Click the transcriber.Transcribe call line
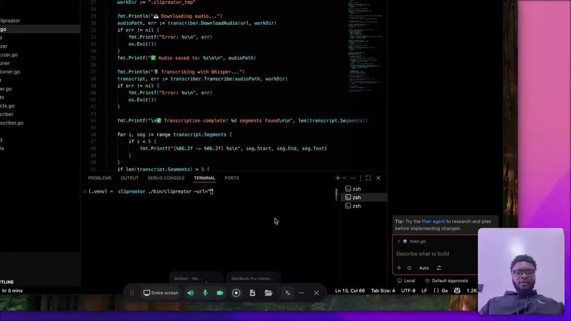This screenshot has height=321, width=571. point(203,79)
